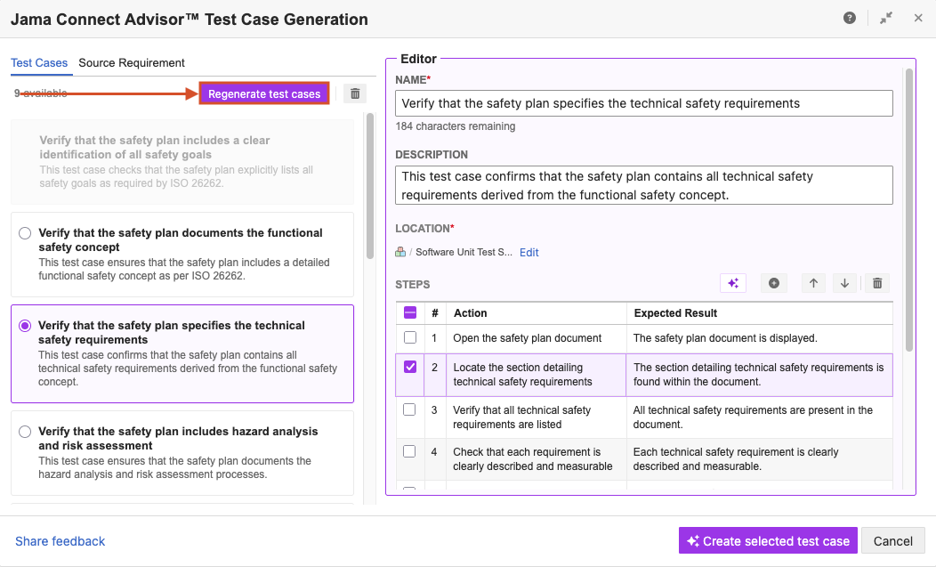Open the help question mark icon

coord(850,18)
